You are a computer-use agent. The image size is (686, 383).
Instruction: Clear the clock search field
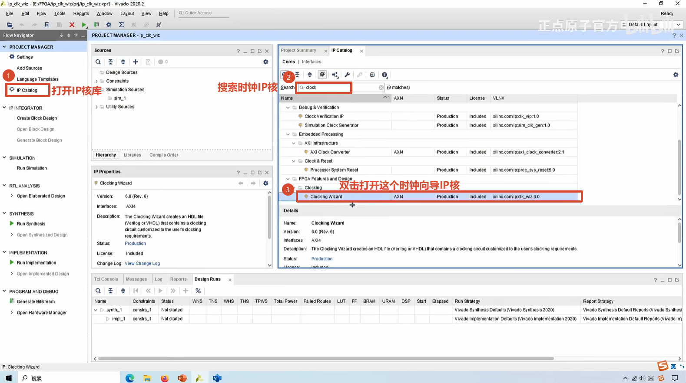[381, 88]
